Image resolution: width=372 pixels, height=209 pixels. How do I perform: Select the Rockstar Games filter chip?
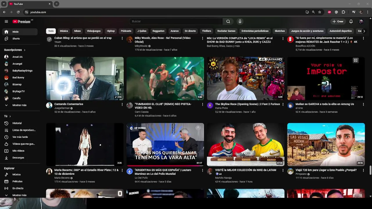226,31
